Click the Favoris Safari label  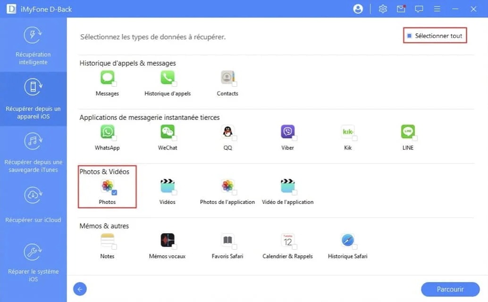[x=227, y=256]
